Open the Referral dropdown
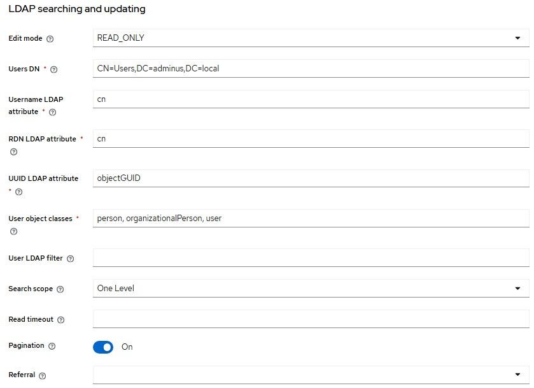This screenshot has width=534, height=388. (311, 375)
